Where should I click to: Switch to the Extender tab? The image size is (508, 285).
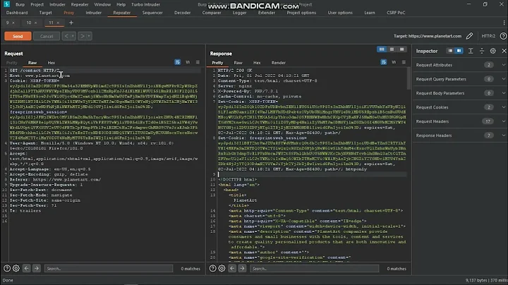click(266, 13)
